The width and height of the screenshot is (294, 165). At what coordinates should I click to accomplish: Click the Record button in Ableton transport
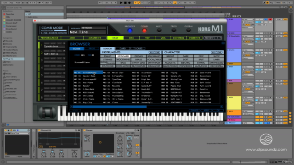coord(130,3)
